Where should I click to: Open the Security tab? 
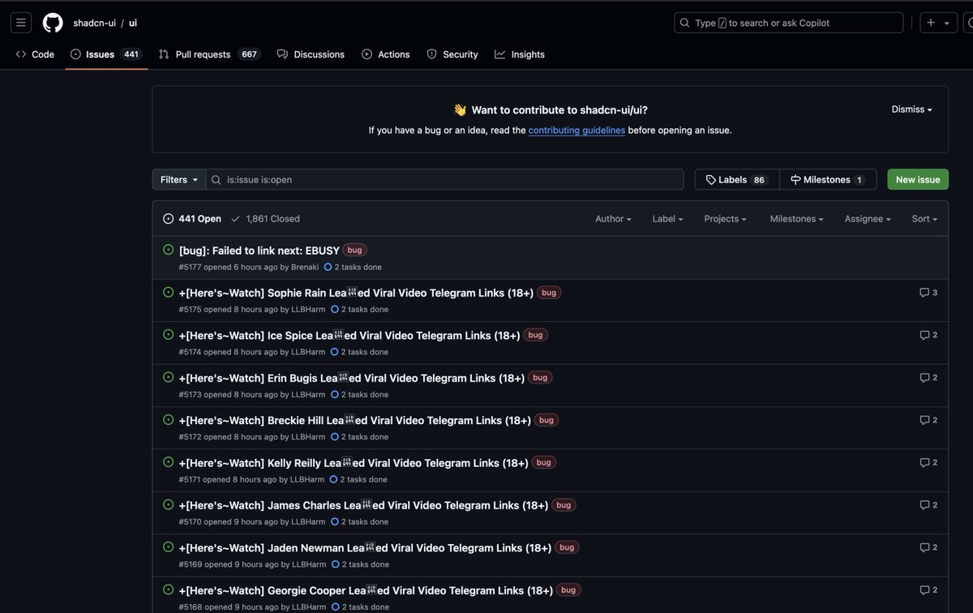(x=452, y=54)
